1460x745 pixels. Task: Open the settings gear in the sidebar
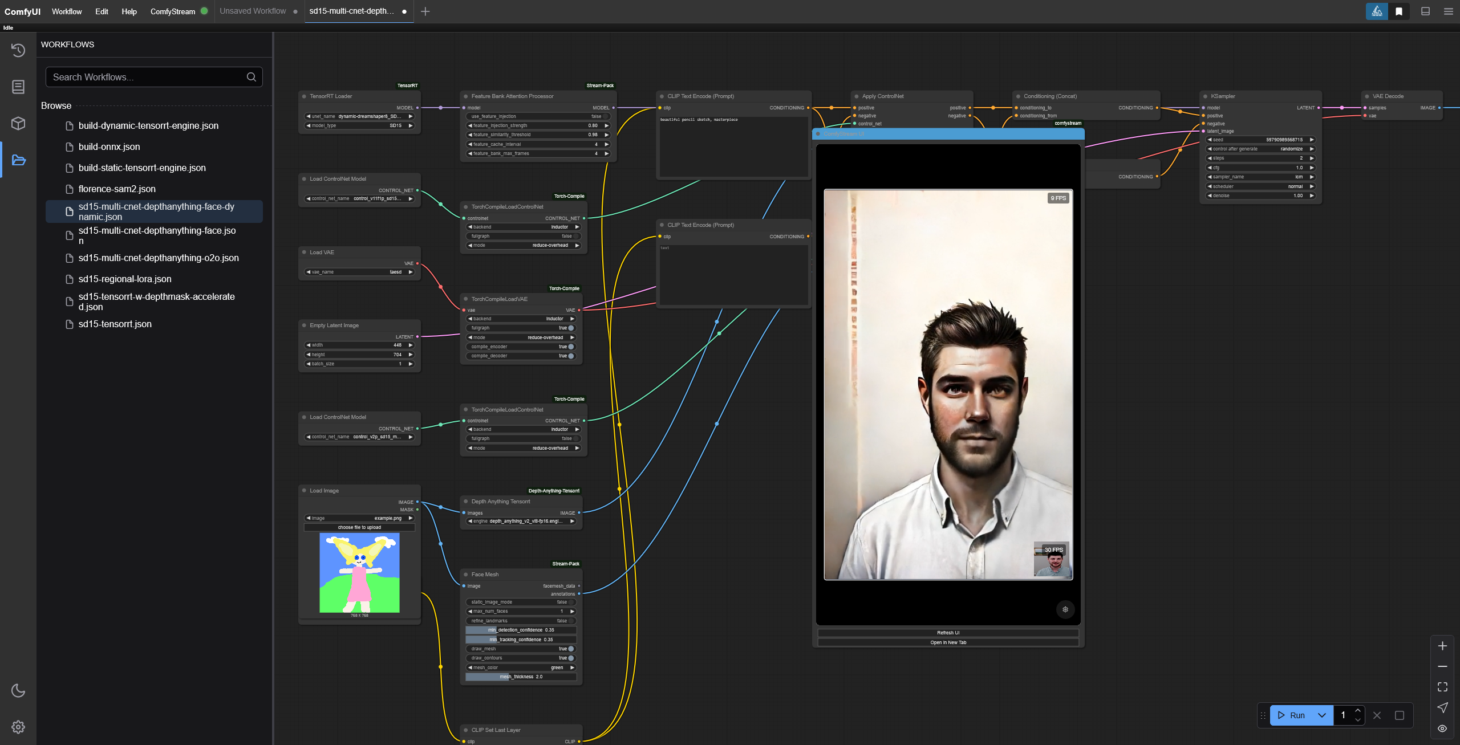click(x=18, y=727)
